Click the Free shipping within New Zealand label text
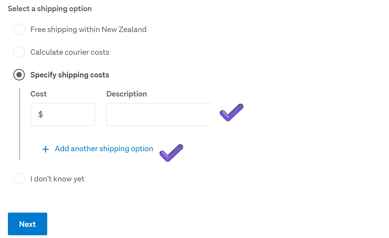This screenshot has width=389, height=238. click(x=88, y=30)
